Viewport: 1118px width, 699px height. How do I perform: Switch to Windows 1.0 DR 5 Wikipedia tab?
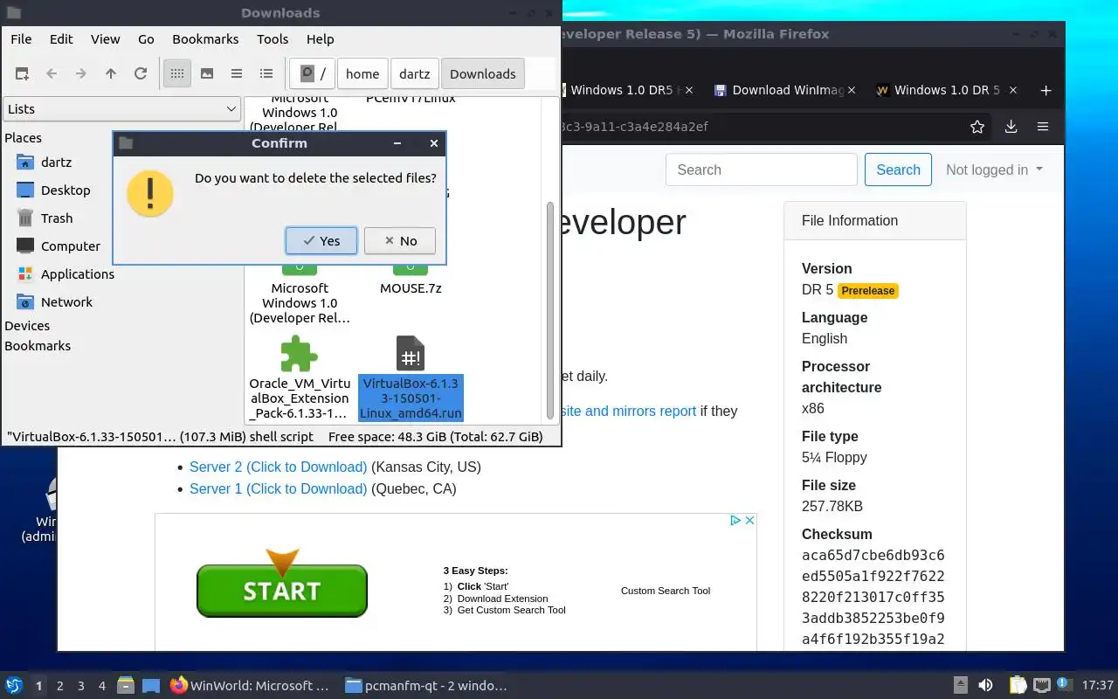(948, 90)
